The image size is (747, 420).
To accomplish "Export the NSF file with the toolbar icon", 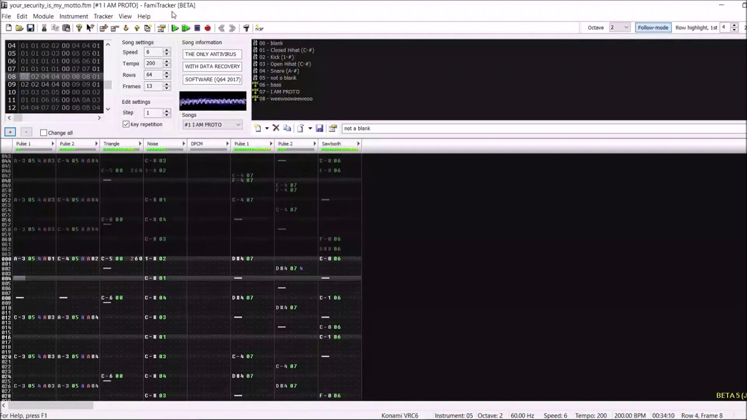I will click(259, 28).
